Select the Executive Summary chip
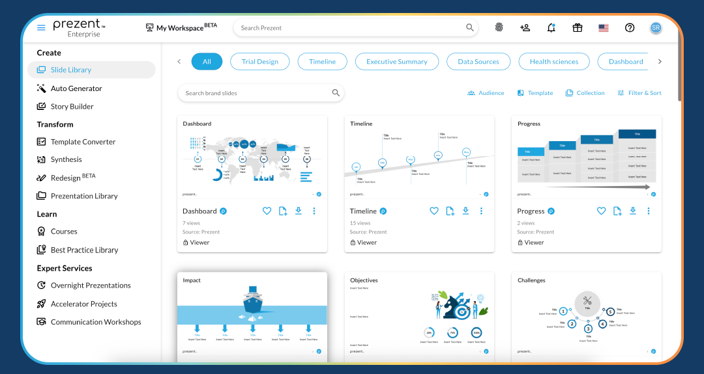The height and width of the screenshot is (374, 704). (x=397, y=61)
